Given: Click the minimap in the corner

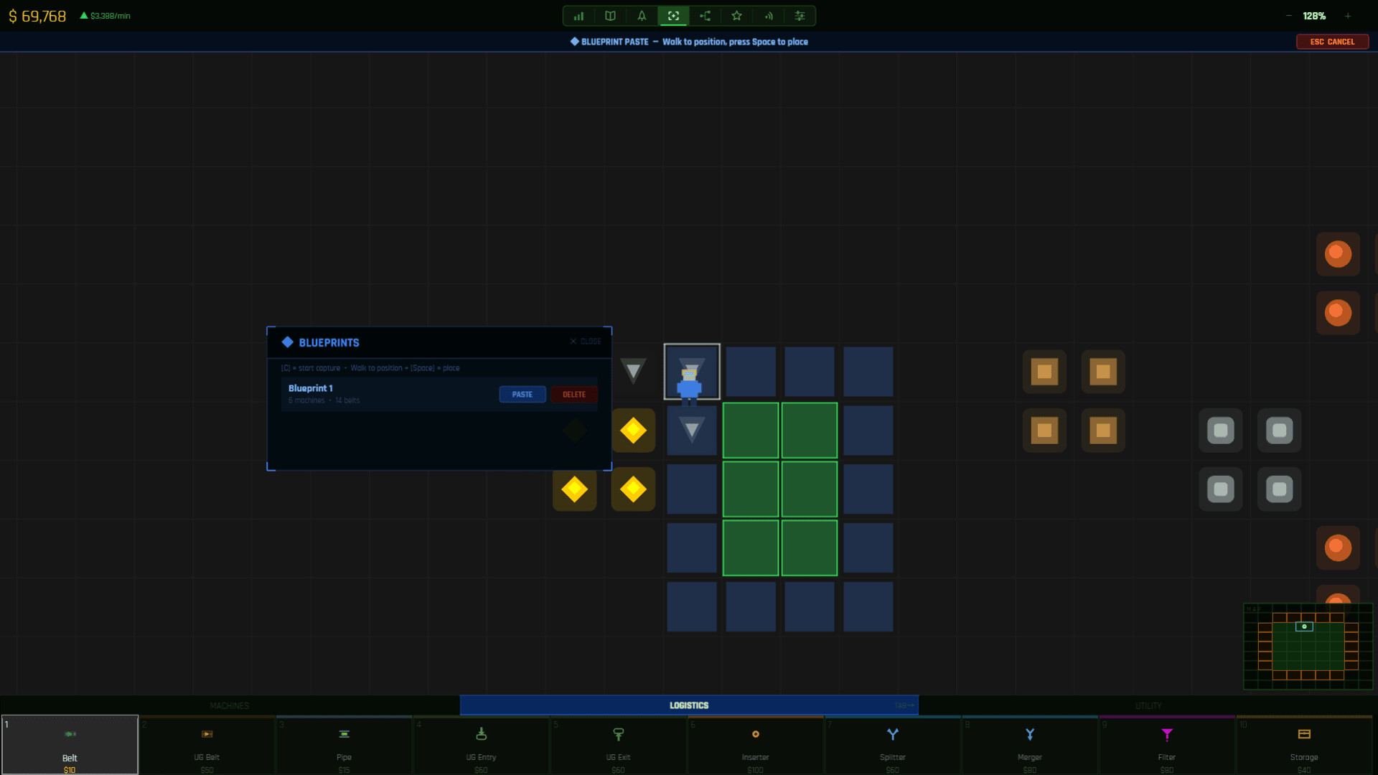Looking at the screenshot, I should [1308, 647].
